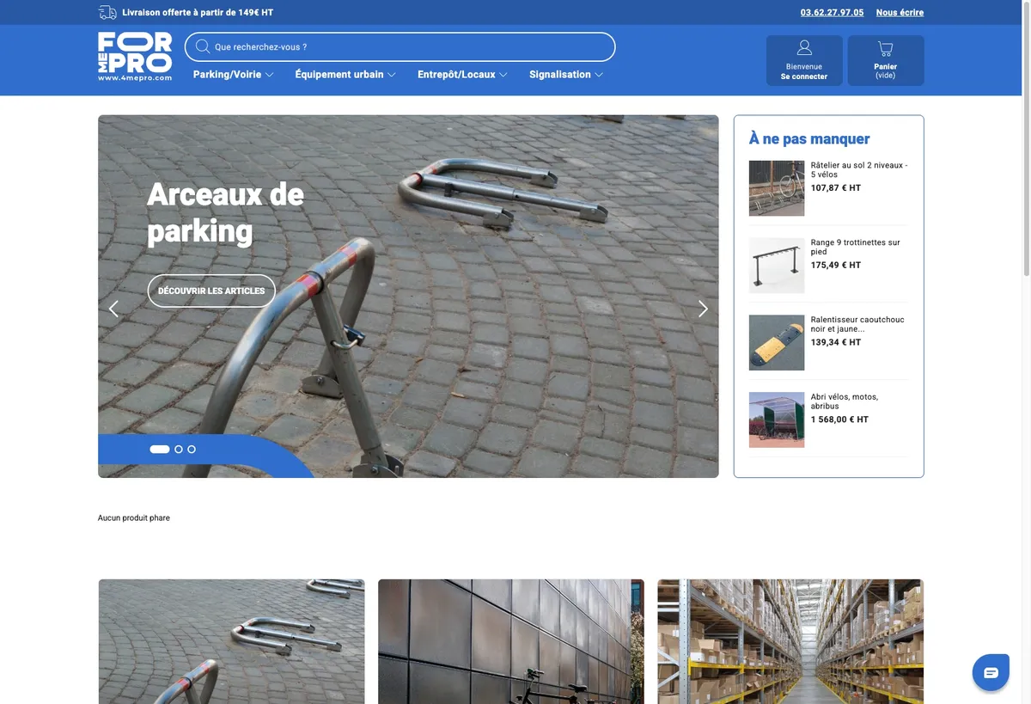Expand the Parking/Voirie menu
The image size is (1031, 704).
tap(233, 75)
